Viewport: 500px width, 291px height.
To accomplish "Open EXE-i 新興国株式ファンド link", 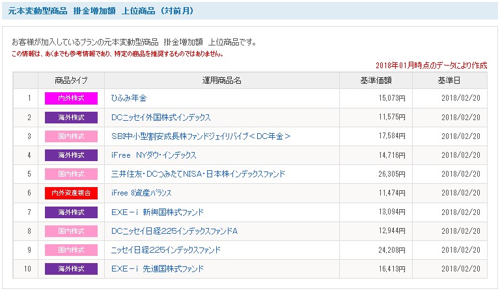I will [x=157, y=212].
